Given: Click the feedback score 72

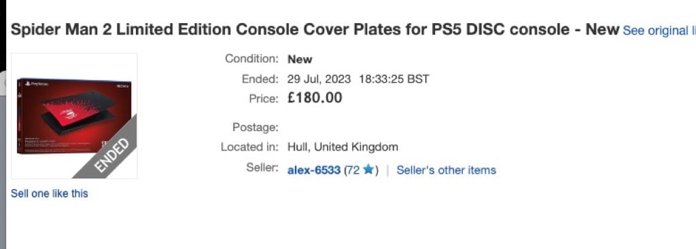Looking at the screenshot, I should pyautogui.click(x=353, y=170).
